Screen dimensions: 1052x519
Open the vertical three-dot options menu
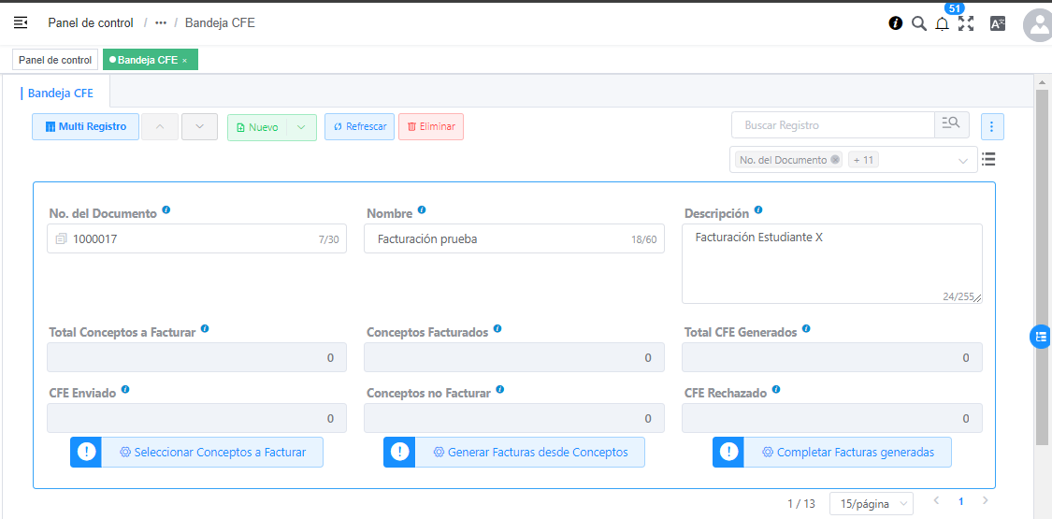tap(991, 126)
